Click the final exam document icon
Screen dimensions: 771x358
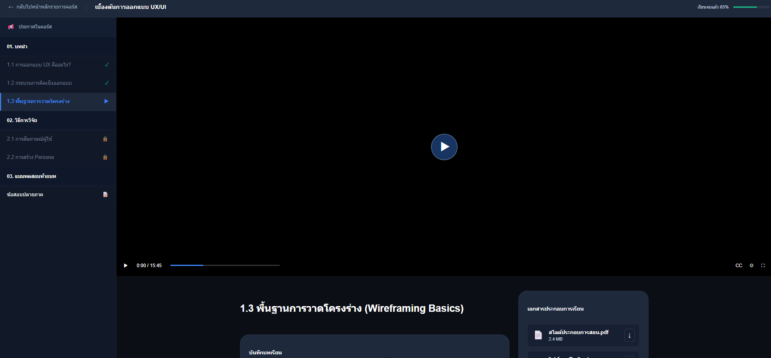(105, 195)
